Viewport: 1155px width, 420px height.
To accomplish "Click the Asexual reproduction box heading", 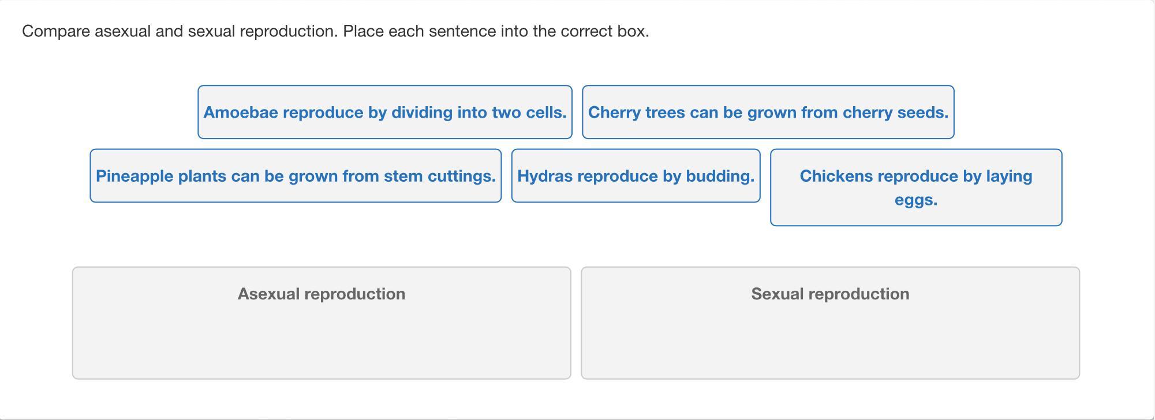I will click(x=322, y=294).
